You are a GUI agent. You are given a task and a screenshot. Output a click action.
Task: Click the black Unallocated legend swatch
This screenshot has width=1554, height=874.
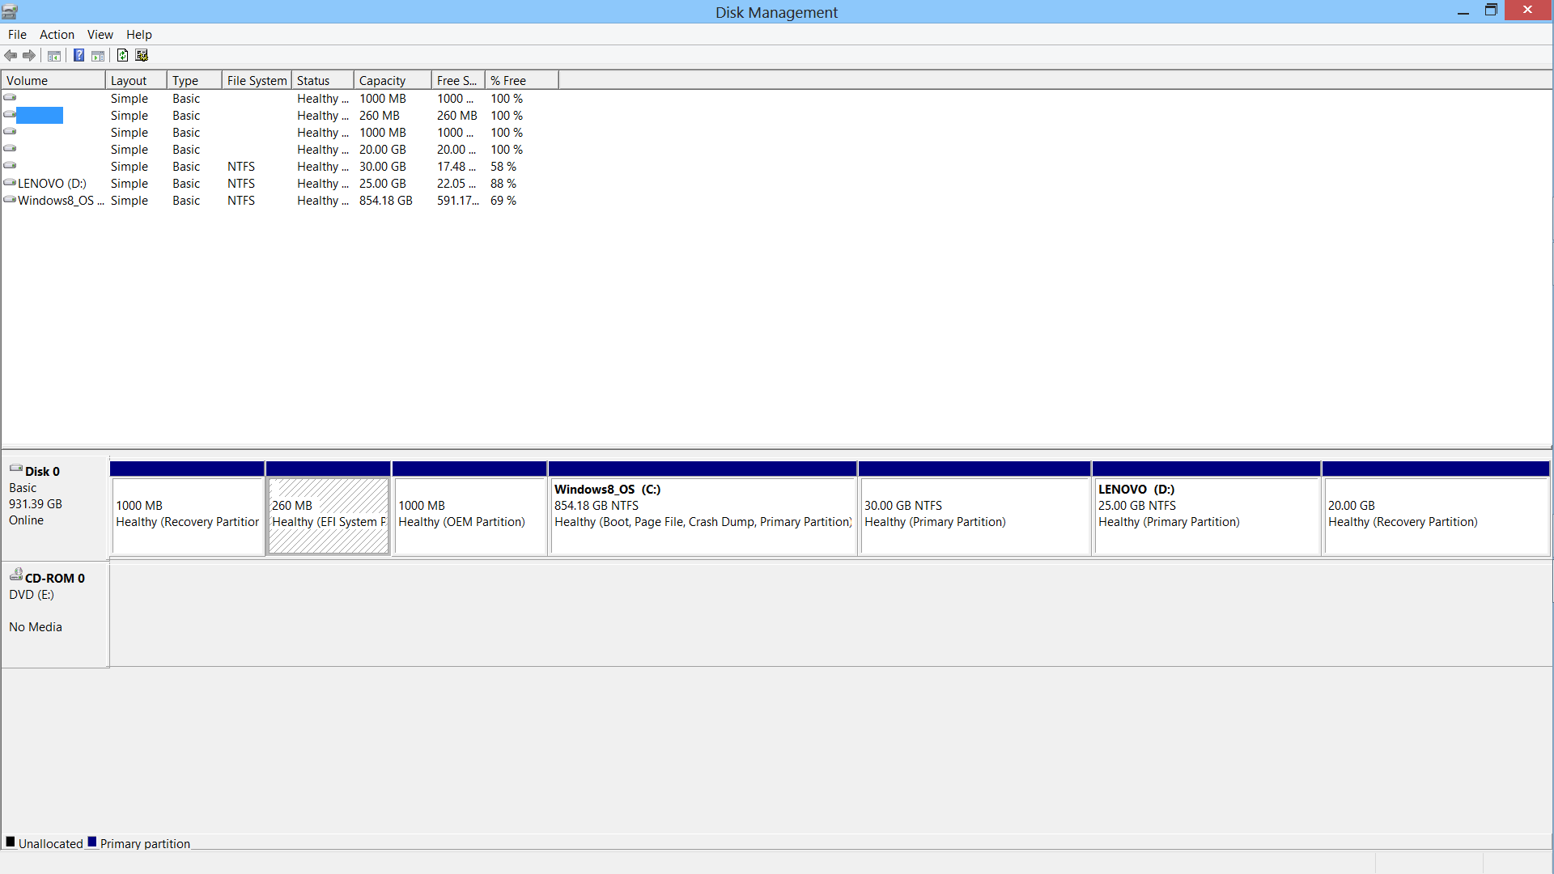[x=11, y=842]
